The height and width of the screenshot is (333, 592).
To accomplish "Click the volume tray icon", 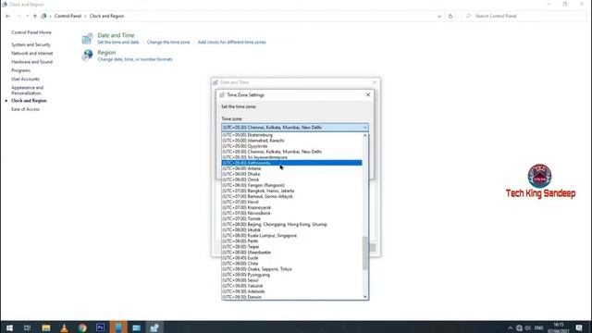I will tap(528, 328).
